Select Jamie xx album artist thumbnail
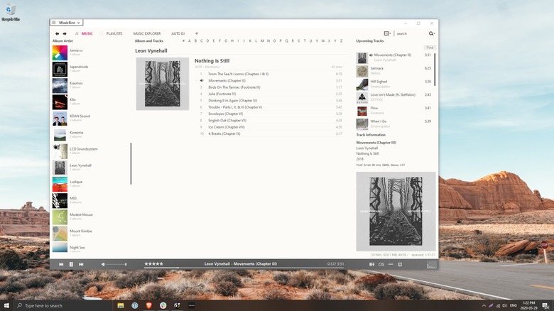Image resolution: width=554 pixels, height=311 pixels. pos(60,53)
